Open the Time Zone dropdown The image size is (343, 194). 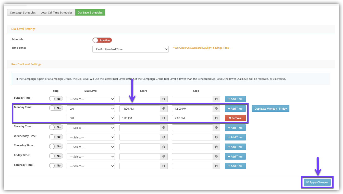pyautogui.click(x=130, y=49)
